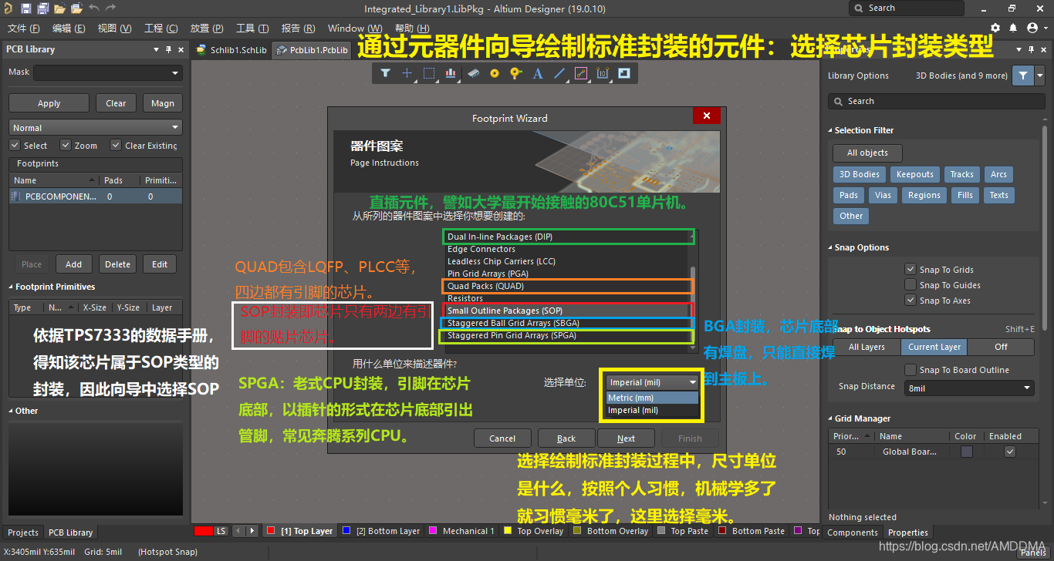Select the Place Line tool
1054x561 pixels.
tap(560, 74)
